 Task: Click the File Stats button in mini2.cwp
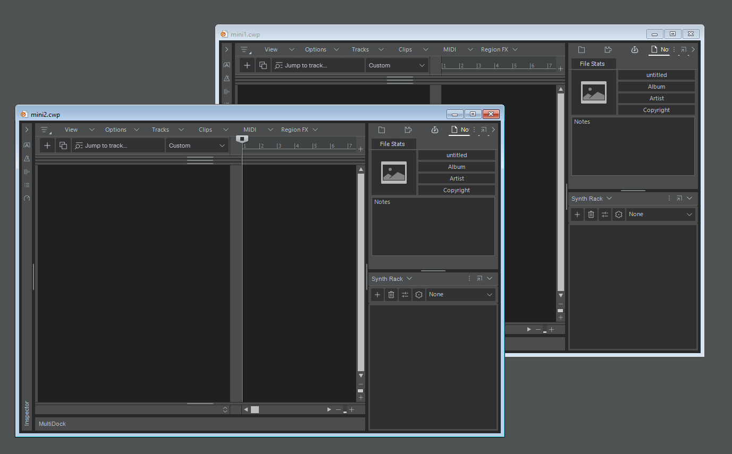click(x=392, y=144)
